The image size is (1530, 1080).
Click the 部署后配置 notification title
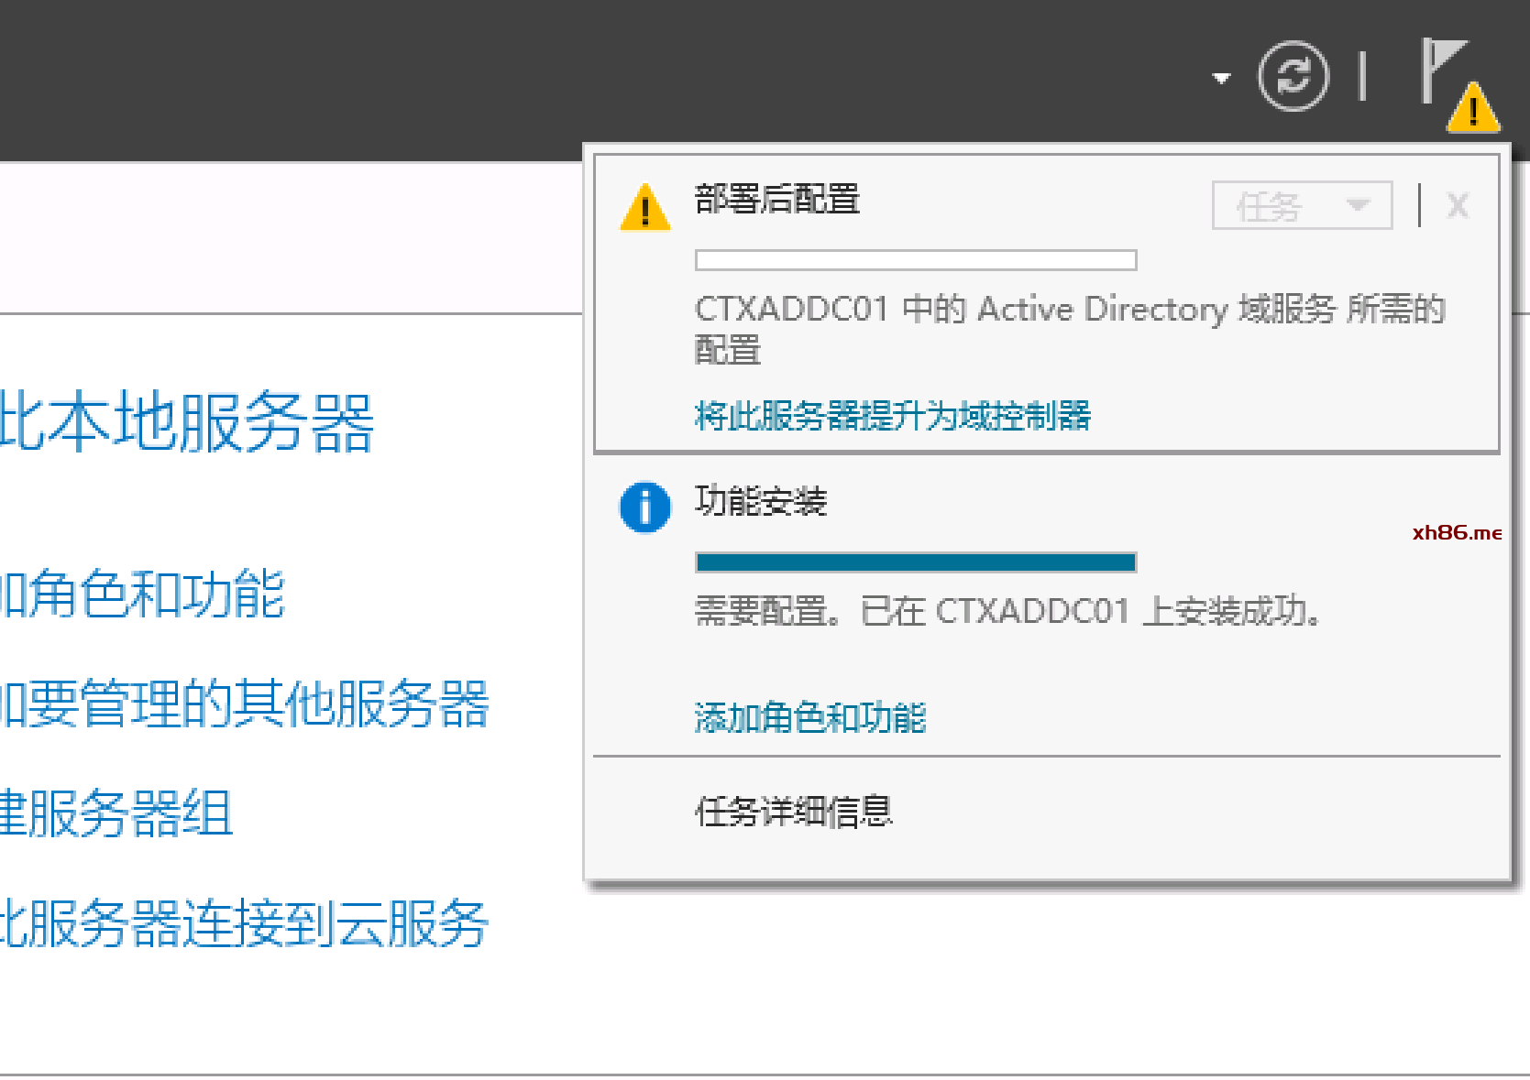[777, 199]
